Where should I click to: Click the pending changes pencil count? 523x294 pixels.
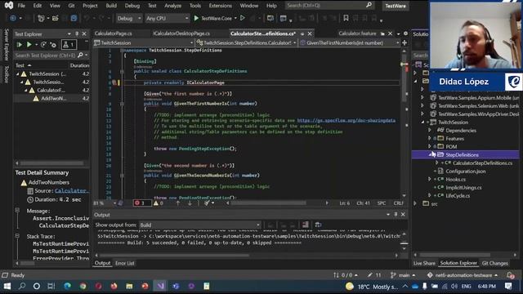coord(374,275)
